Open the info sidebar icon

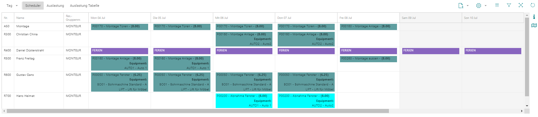pos(534,17)
